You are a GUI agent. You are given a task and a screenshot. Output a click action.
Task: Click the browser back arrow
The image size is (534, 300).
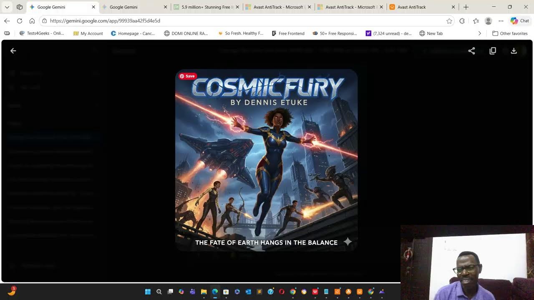(7, 21)
